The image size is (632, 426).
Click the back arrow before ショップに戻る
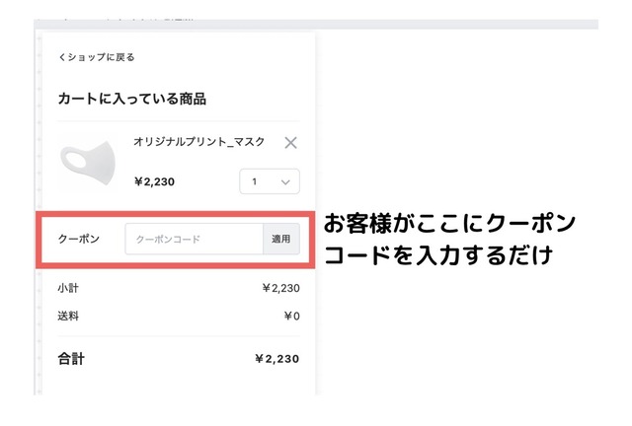tap(61, 57)
